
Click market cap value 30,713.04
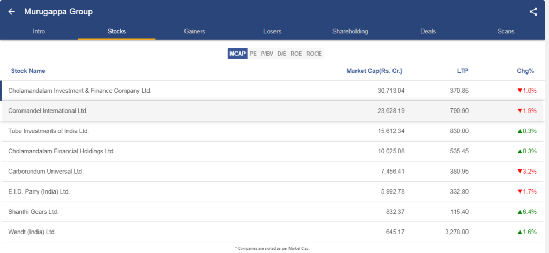[x=391, y=91]
